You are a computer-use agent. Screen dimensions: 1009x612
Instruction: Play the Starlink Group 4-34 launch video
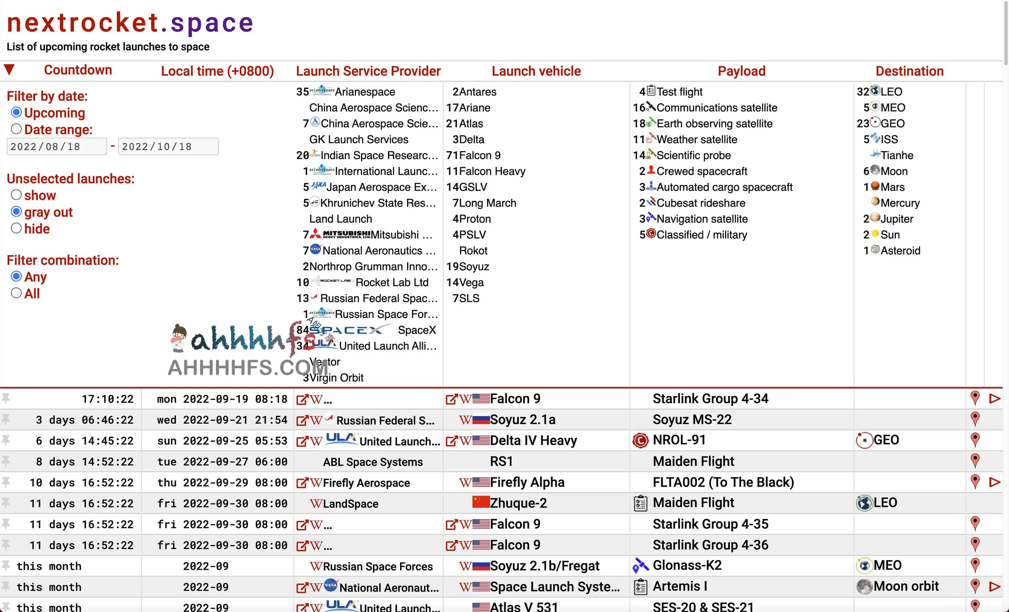click(995, 398)
